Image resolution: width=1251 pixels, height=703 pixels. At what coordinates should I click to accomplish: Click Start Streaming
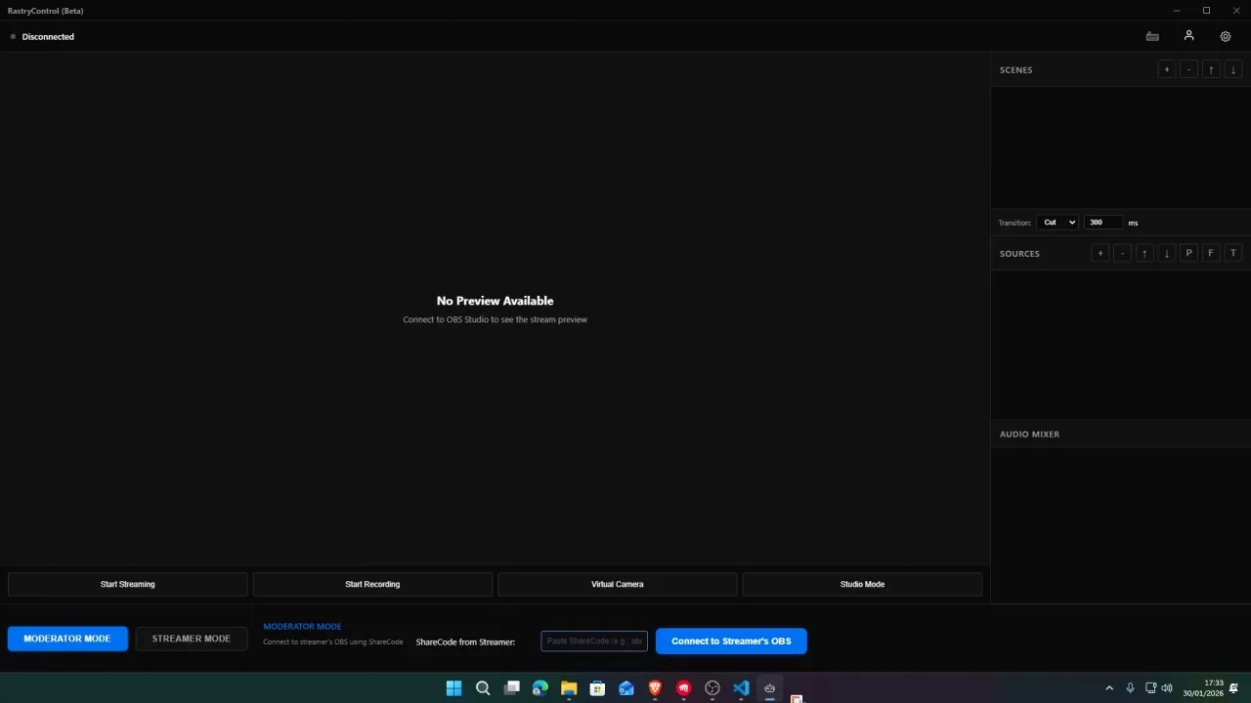(128, 584)
